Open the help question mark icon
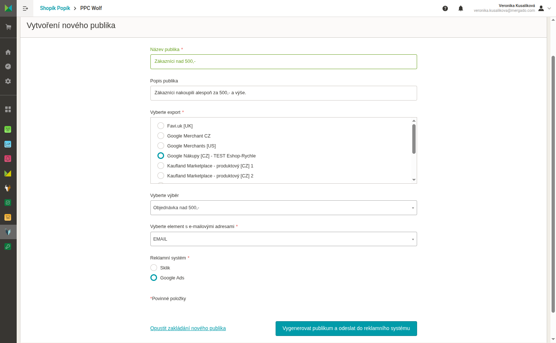556x343 pixels. click(x=445, y=9)
